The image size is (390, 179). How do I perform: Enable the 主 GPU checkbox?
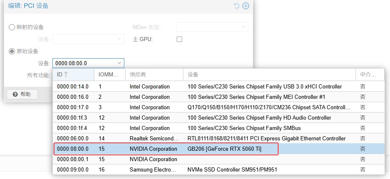point(180,39)
